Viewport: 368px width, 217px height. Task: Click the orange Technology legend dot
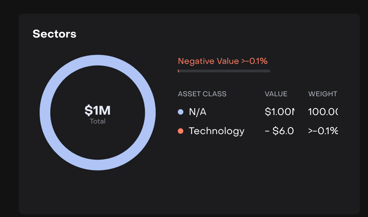[181, 131]
